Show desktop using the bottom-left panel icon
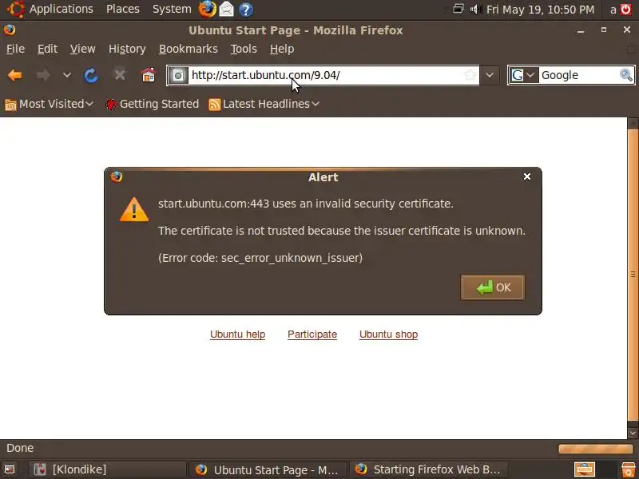The width and height of the screenshot is (639, 479). pyautogui.click(x=10, y=469)
